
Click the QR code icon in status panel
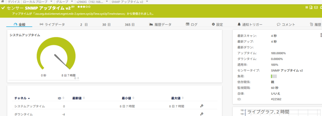(x=321, y=35)
